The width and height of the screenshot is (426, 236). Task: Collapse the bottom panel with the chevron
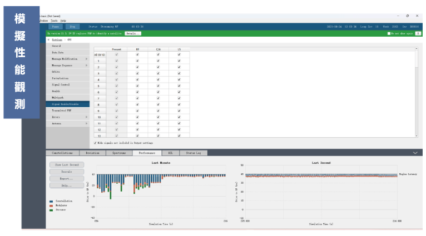point(415,152)
